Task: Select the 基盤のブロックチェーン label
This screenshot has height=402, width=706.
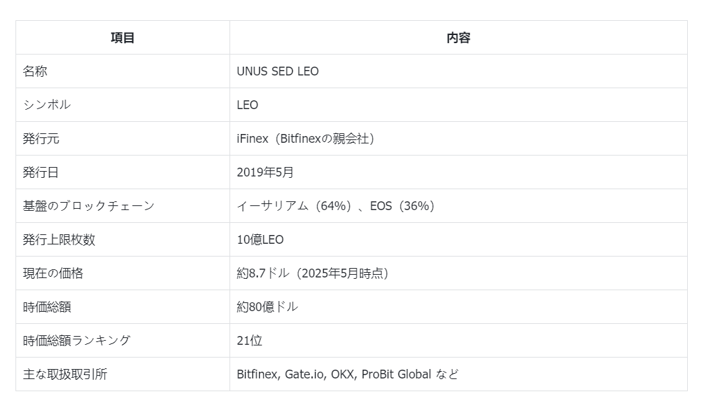Action: [89, 206]
